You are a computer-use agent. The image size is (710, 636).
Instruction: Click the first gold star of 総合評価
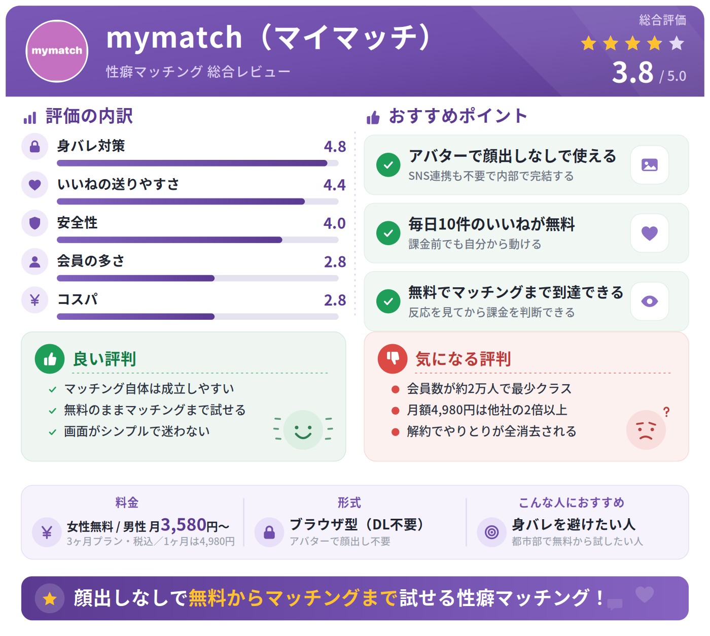click(588, 43)
